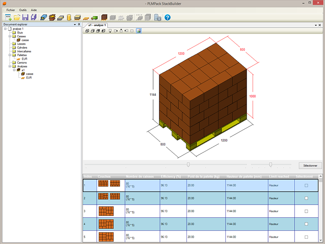Collapse the a1 analysis node

pyautogui.click(x=14, y=70)
